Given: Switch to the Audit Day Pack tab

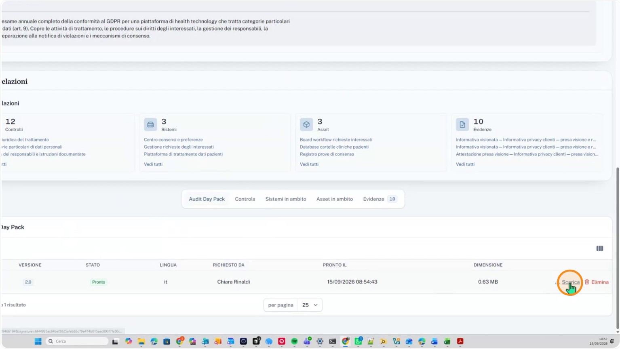Looking at the screenshot, I should pyautogui.click(x=207, y=199).
